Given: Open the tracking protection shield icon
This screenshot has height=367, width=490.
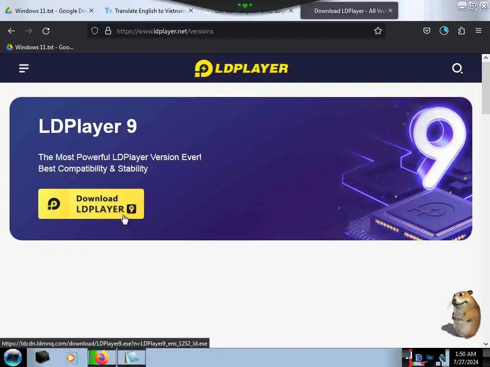Looking at the screenshot, I should 95,31.
